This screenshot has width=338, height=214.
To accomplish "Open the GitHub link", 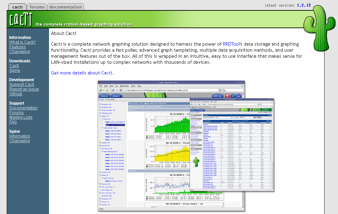I will tap(16, 94).
